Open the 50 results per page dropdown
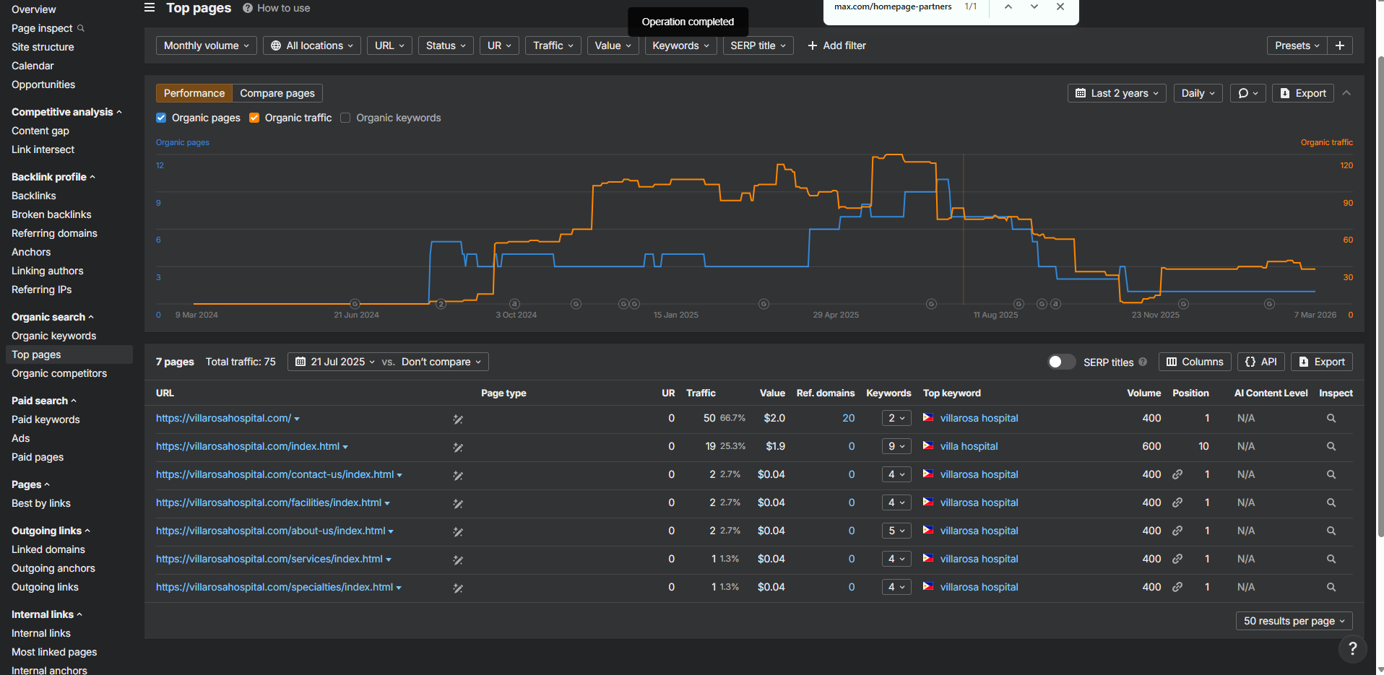The image size is (1384, 675). click(x=1294, y=621)
